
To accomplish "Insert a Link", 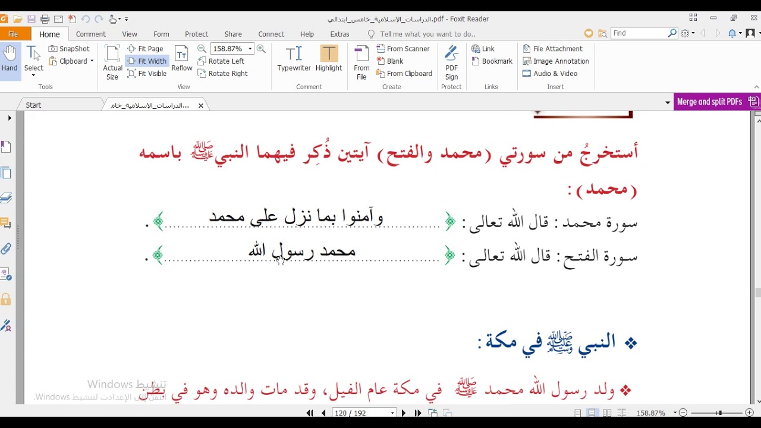I will (x=483, y=49).
